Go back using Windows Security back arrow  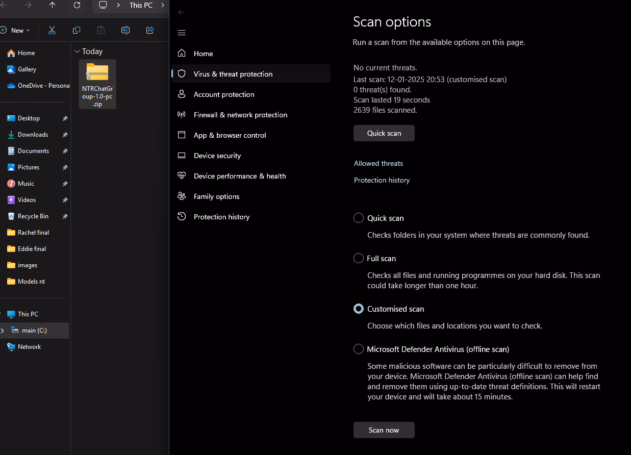(182, 12)
